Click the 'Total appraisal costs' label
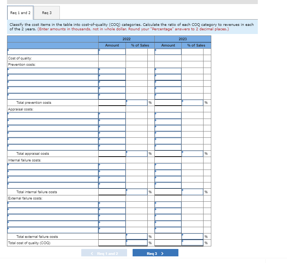Screen dimensions: 287x263 coord(33,154)
